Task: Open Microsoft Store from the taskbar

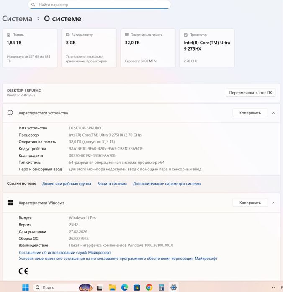Action: 137,287
